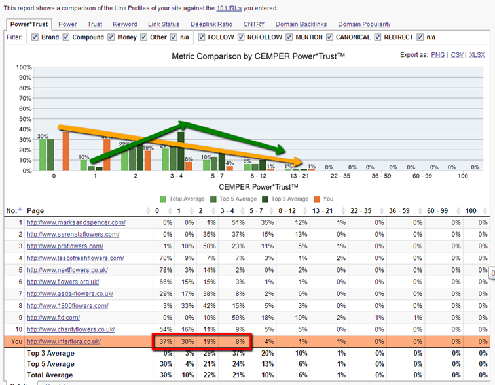The height and width of the screenshot is (385, 495).
Task: Toggle Top 5 Average legend swatch
Action: [x=213, y=199]
